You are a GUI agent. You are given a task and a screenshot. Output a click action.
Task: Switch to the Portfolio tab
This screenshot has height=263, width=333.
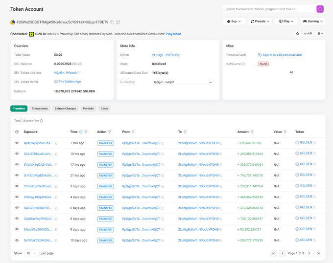tap(88, 108)
